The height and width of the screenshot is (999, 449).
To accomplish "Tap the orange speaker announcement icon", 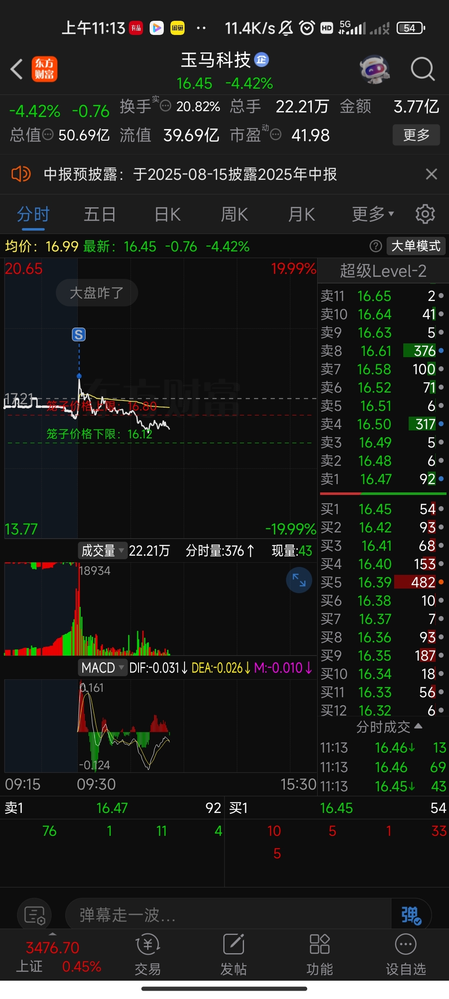I will [21, 174].
